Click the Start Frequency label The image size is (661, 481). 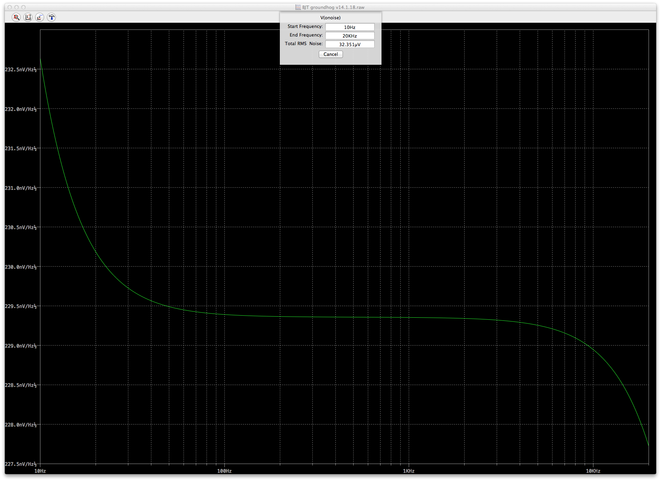(x=305, y=27)
